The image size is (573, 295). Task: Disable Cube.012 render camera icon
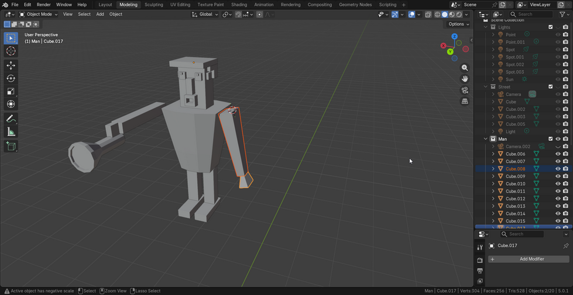coord(566,199)
